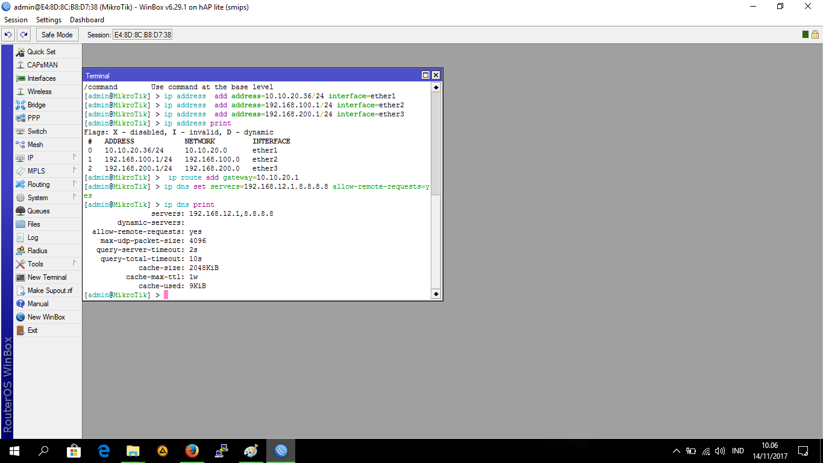Open the Session menu
The image size is (823, 463).
(16, 20)
